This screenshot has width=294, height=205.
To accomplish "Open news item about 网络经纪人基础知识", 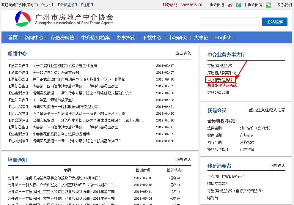I will [x=82, y=93].
